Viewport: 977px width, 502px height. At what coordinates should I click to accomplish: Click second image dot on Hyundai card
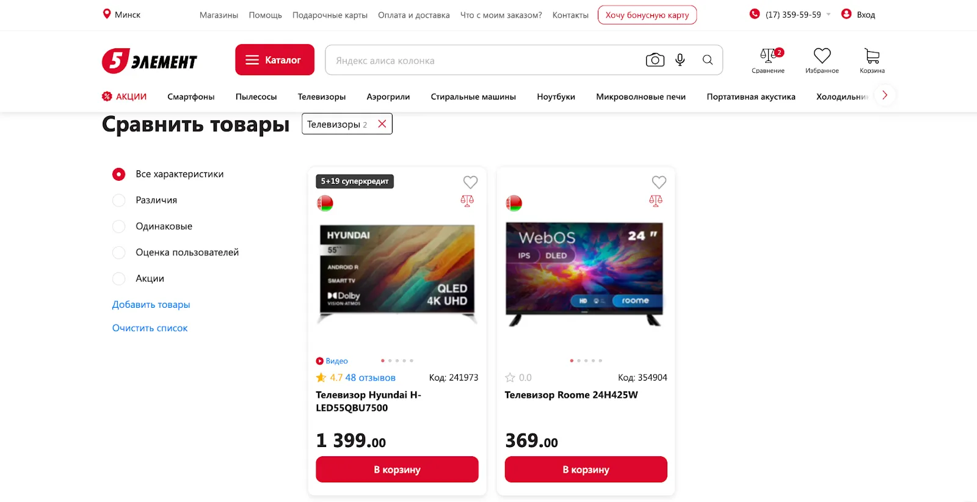(390, 361)
